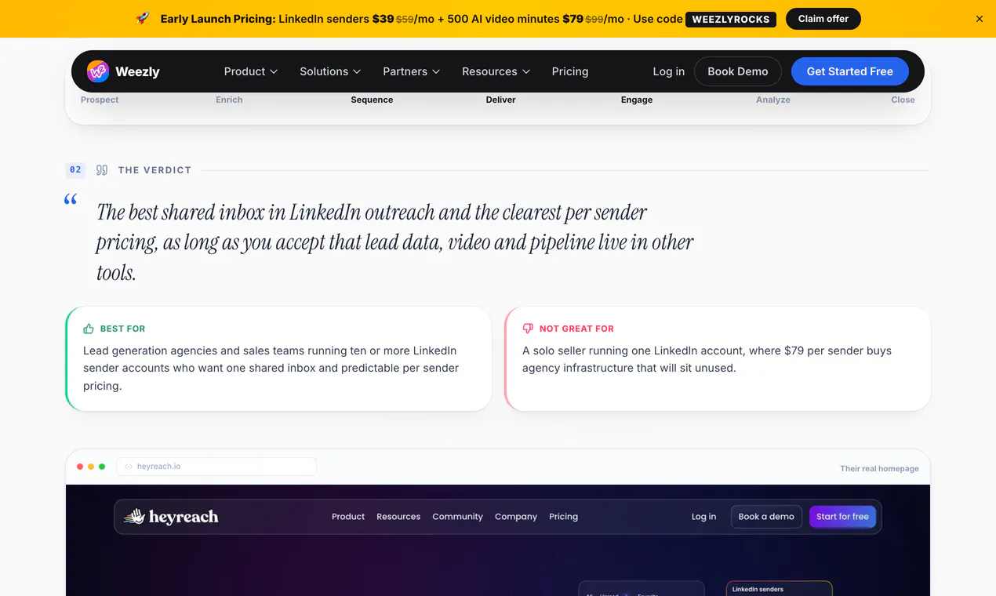This screenshot has width=996, height=596.
Task: Click Book a demo on heyreach
Action: point(766,517)
